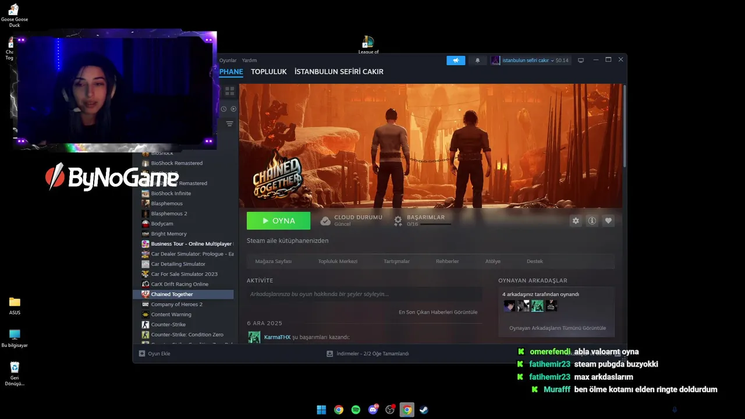
Task: Open the library collections grid view icon
Action: click(230, 91)
